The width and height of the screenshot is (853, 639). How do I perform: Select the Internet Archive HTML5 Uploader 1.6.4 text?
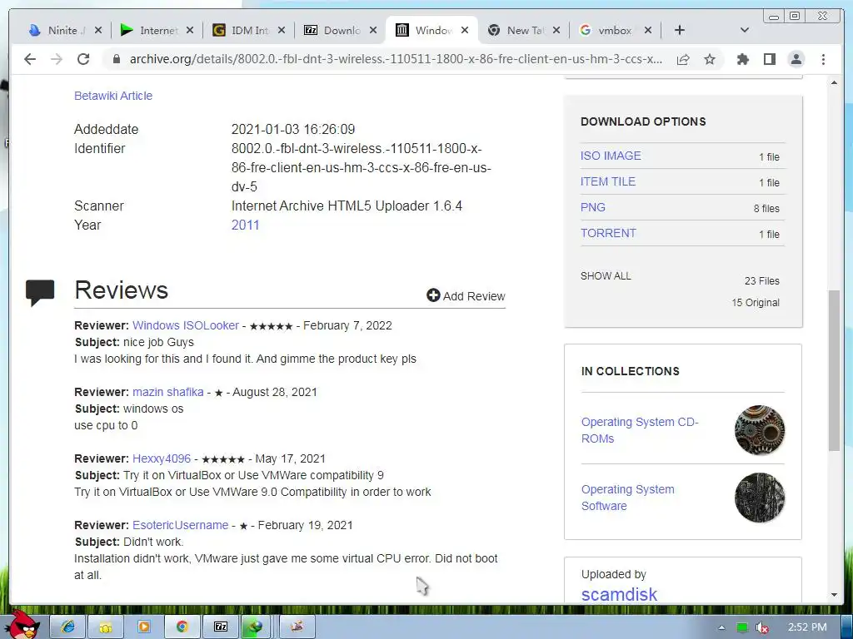pos(347,206)
